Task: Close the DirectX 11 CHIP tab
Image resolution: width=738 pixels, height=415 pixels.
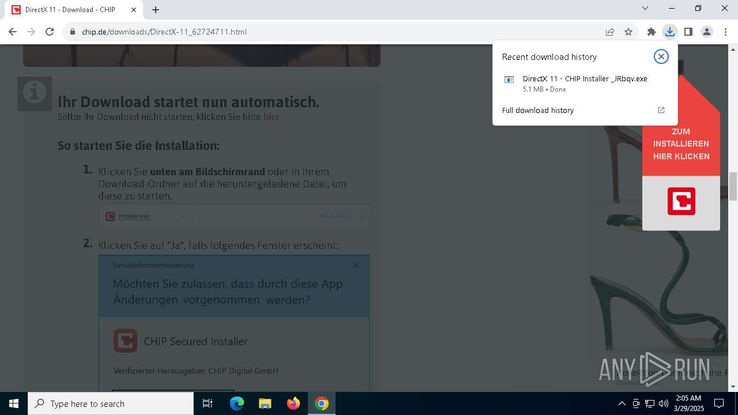Action: click(x=134, y=10)
